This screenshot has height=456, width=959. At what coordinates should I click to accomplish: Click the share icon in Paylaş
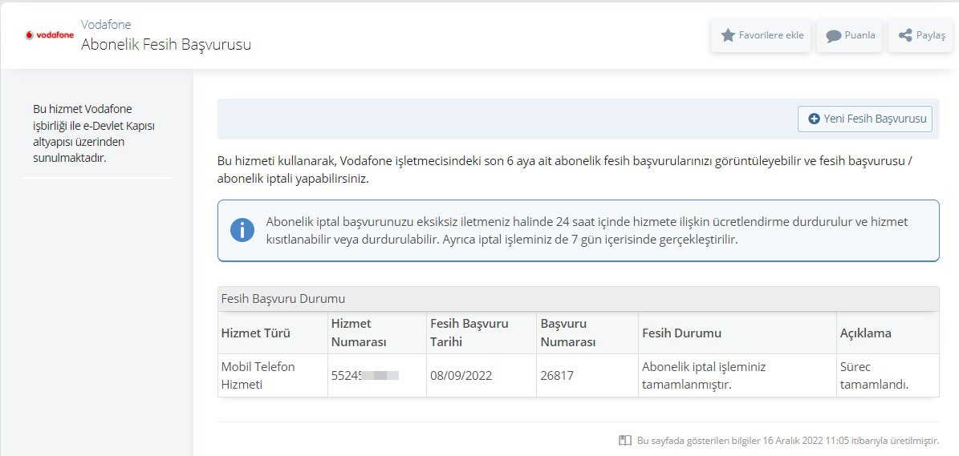click(x=905, y=35)
